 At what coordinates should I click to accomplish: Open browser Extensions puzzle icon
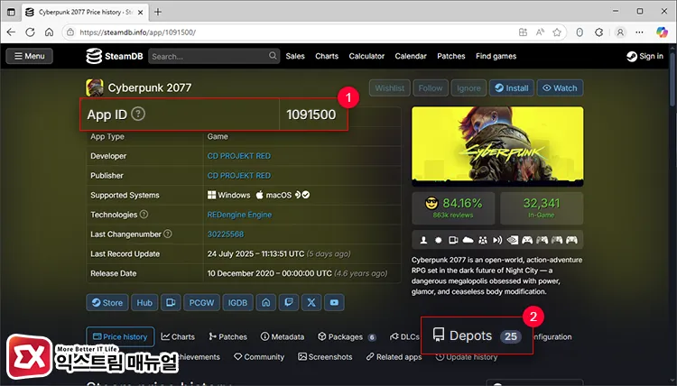pyautogui.click(x=598, y=32)
